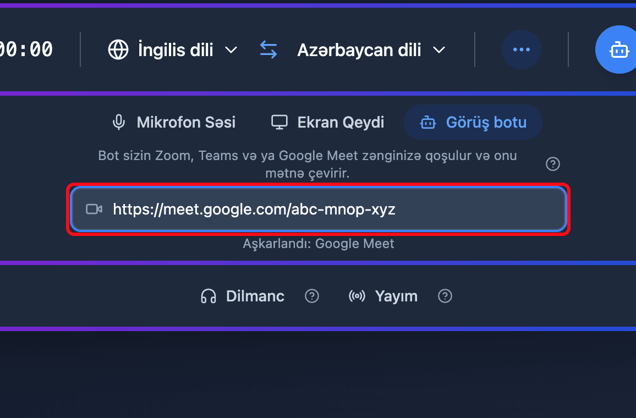Click the 00:00 timer display
Image resolution: width=636 pixels, height=418 pixels.
coord(26,50)
